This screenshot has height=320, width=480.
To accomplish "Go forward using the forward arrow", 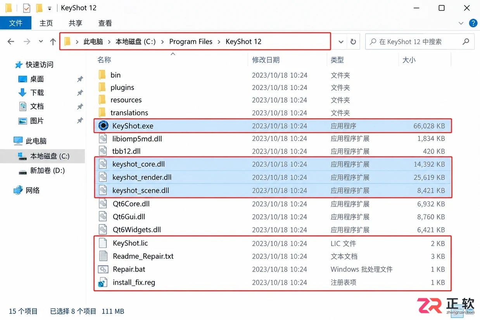I will (x=27, y=42).
